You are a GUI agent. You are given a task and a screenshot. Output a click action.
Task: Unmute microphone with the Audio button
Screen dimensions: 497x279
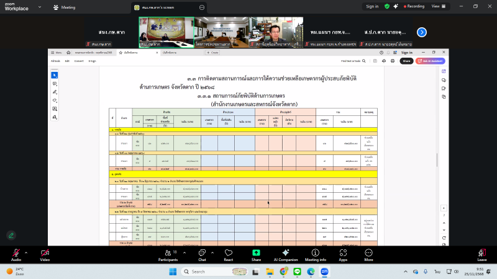point(16,253)
